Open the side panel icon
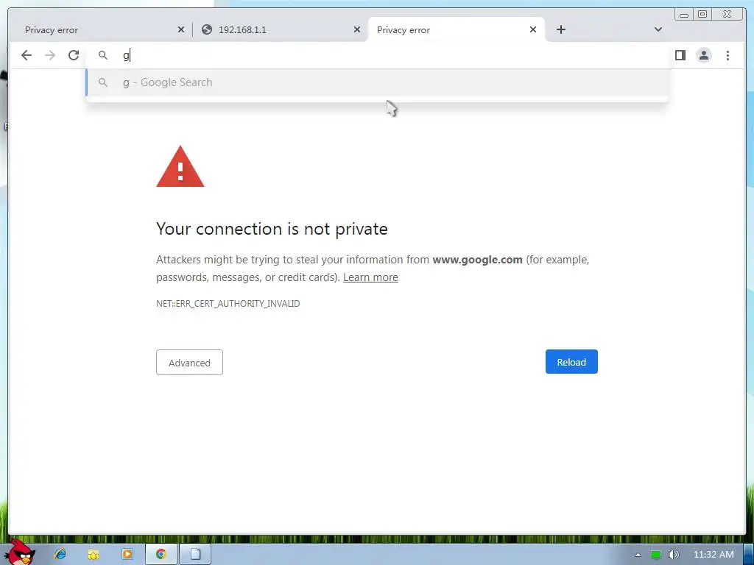The image size is (754, 565). pos(680,55)
